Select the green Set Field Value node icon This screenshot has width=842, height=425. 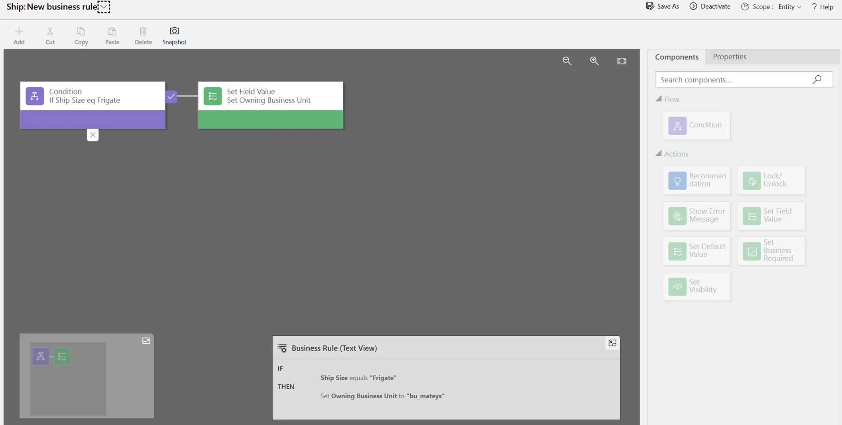point(212,96)
